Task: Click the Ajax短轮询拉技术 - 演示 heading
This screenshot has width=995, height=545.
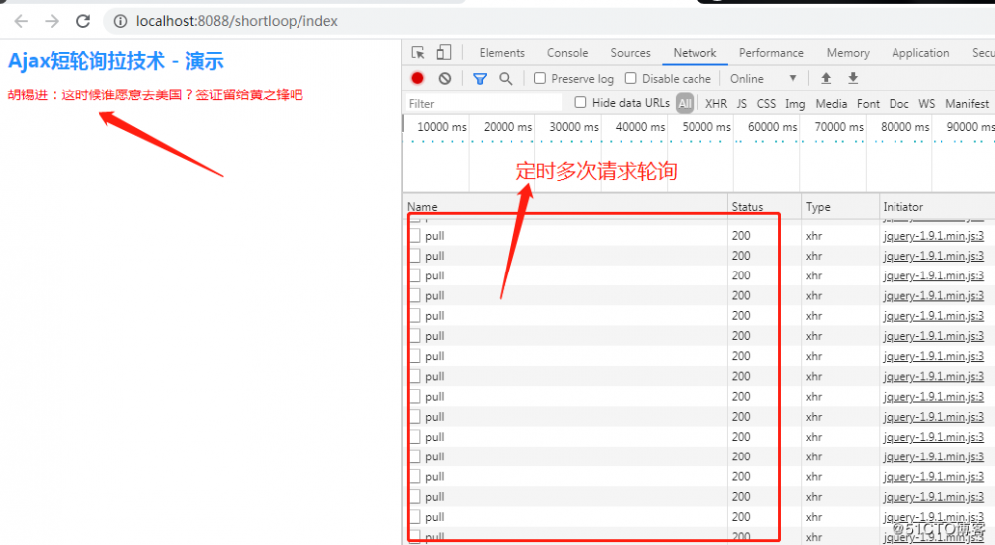Action: tap(115, 61)
